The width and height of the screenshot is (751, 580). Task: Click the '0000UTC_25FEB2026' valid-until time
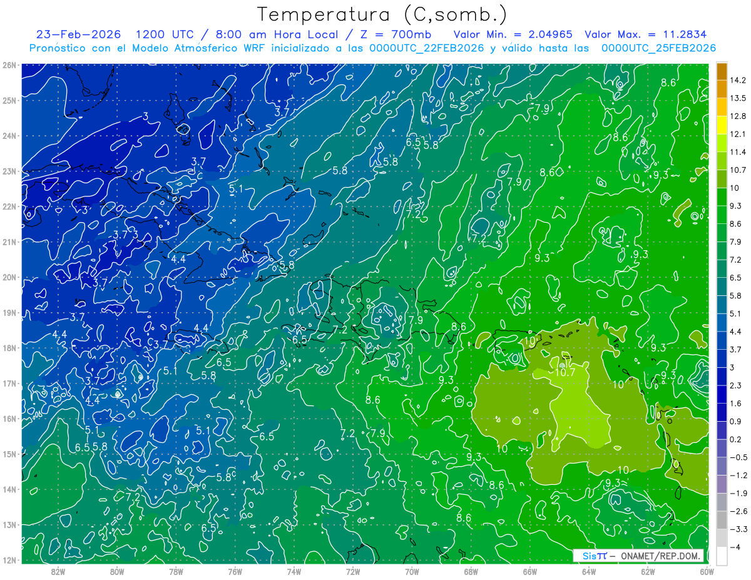coord(658,48)
